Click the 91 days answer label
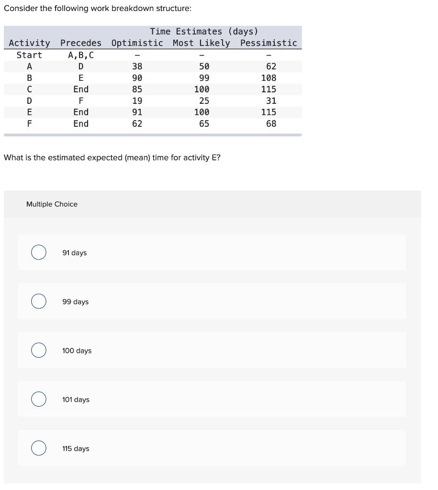The width and height of the screenshot is (438, 490). pos(75,253)
